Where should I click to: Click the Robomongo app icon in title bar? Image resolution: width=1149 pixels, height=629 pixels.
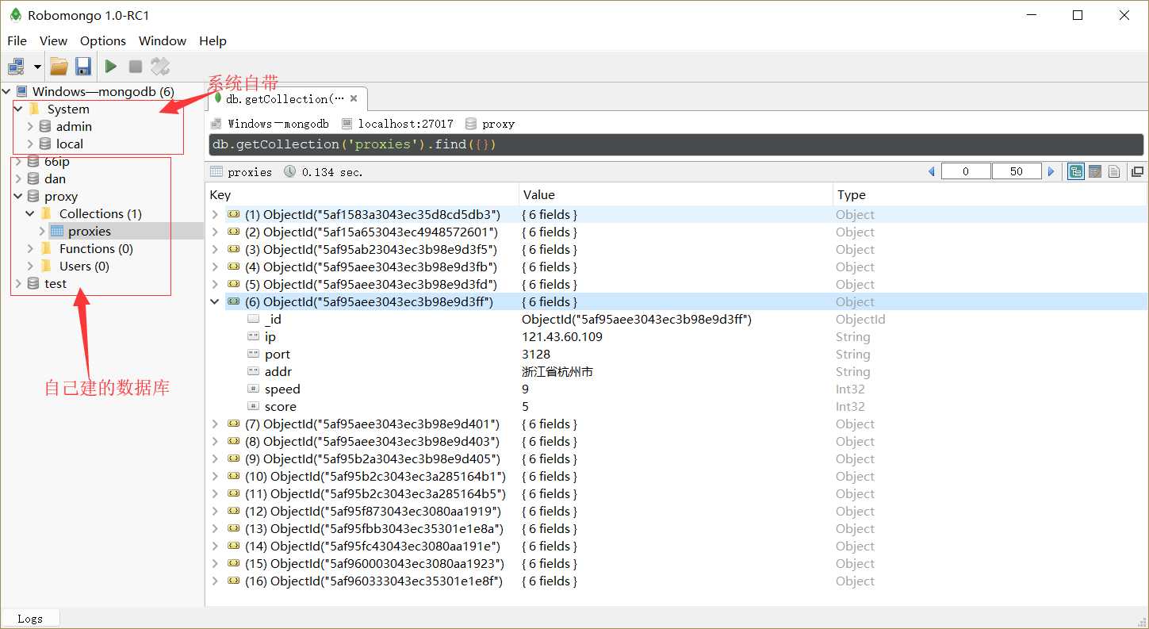15,15
